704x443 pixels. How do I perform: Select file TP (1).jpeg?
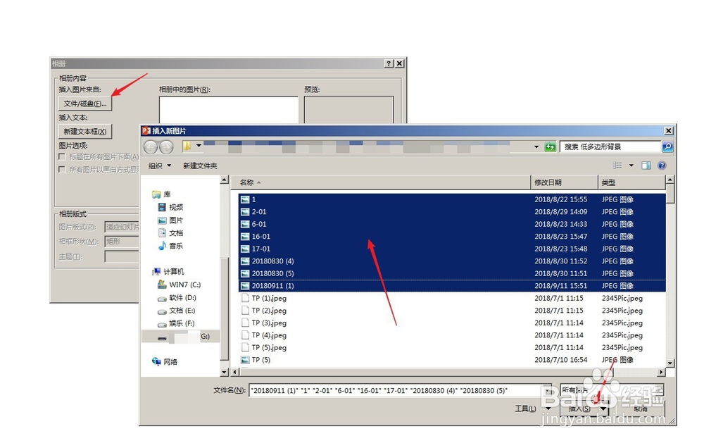[452, 299]
